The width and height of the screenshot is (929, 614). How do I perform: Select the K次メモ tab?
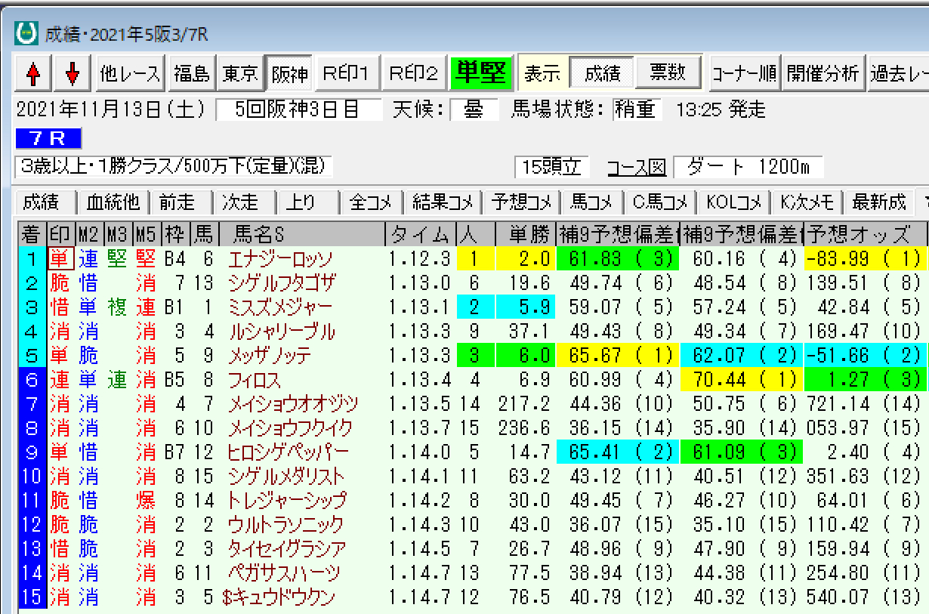pos(807,202)
